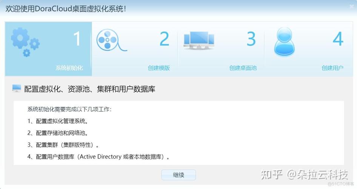Screen dimensions: 357x189
Task: Click list item 配置虚拟化管理系统
Action: (58, 121)
